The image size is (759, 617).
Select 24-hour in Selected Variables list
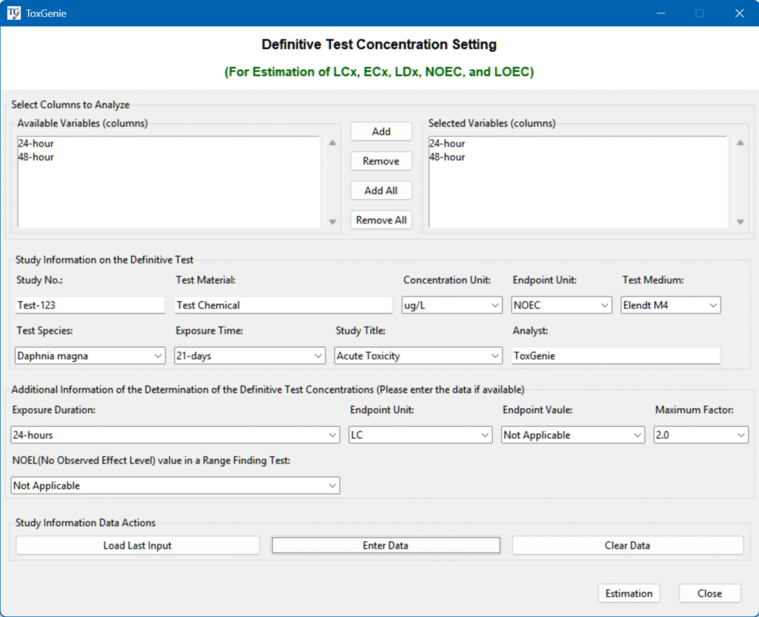click(447, 144)
